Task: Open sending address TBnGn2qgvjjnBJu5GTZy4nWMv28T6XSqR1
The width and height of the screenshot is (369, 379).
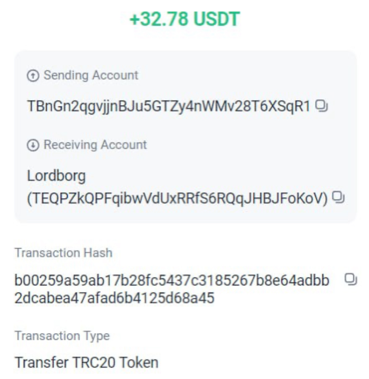Action: coord(168,106)
